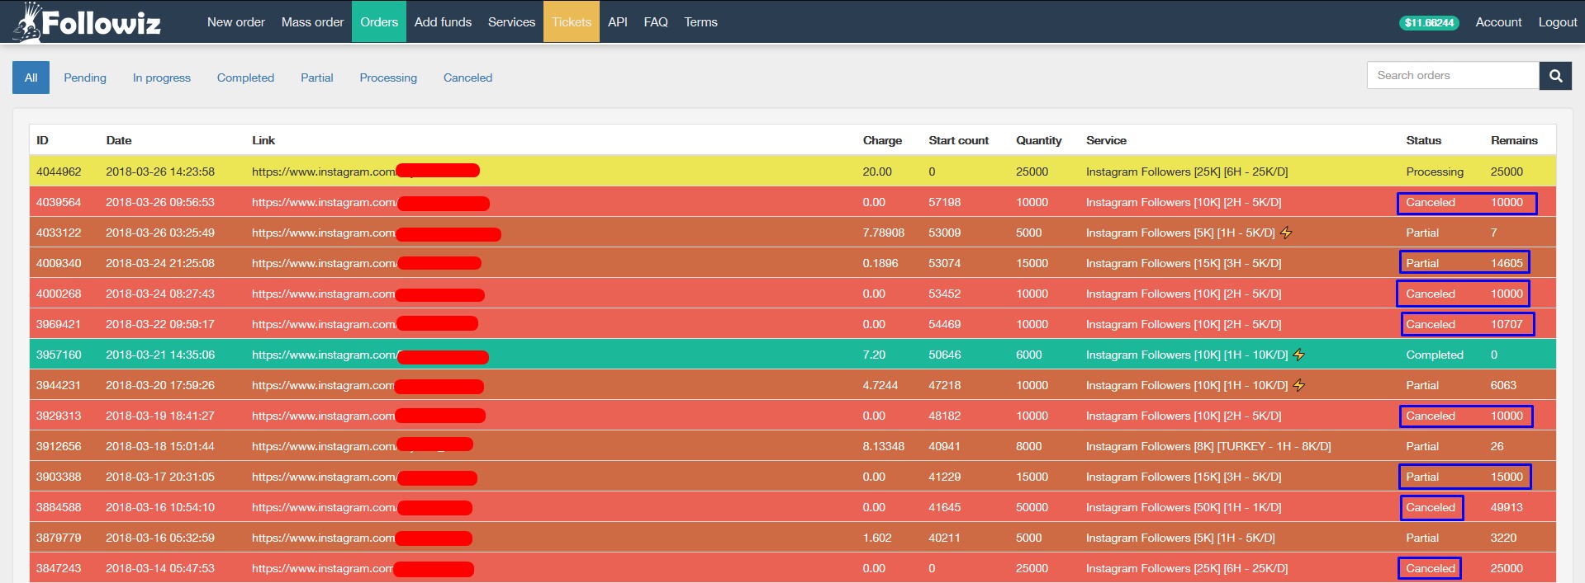The image size is (1585, 583).
Task: Click the search magnifier button
Action: pos(1555,76)
